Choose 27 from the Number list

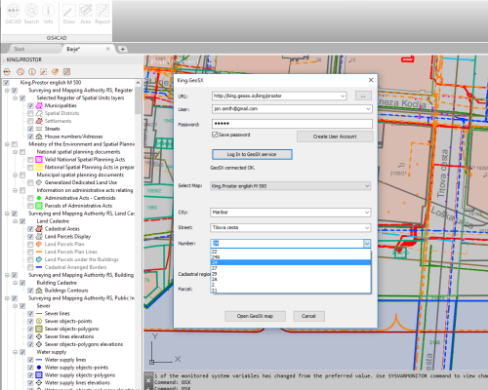291,268
